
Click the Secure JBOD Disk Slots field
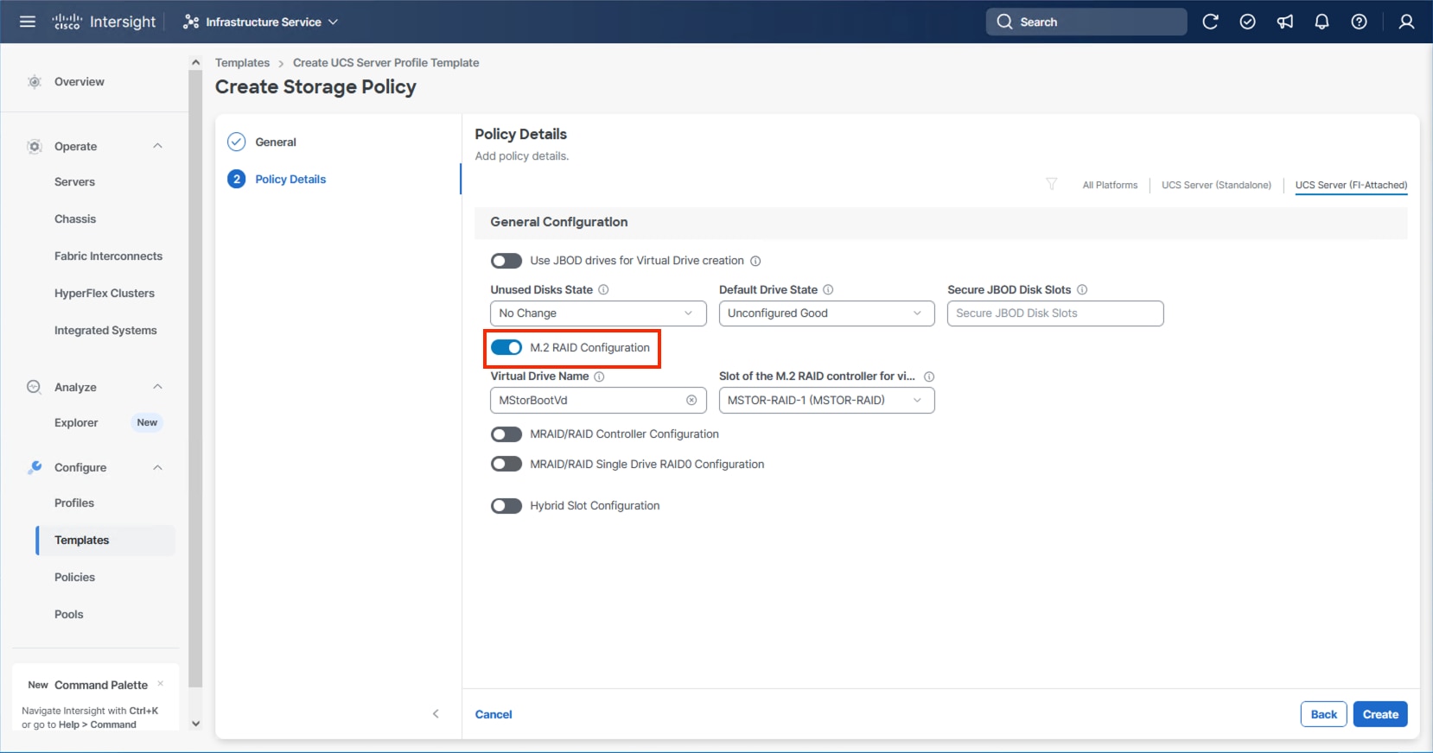click(x=1054, y=313)
